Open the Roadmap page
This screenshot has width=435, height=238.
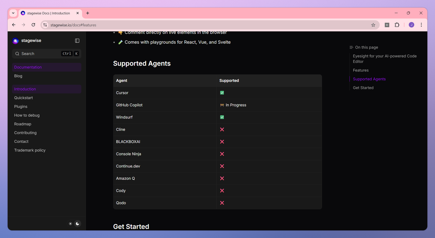[x=46, y=124]
